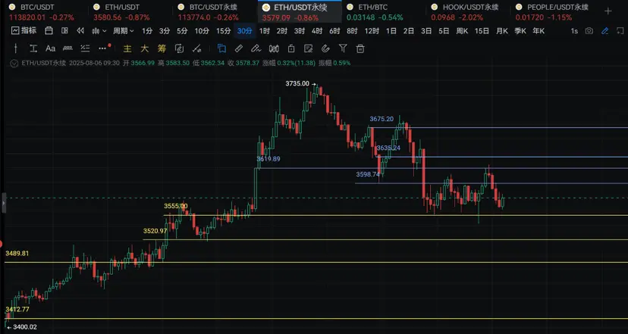
Task: Select the ruler measure tool
Action: click(68, 48)
